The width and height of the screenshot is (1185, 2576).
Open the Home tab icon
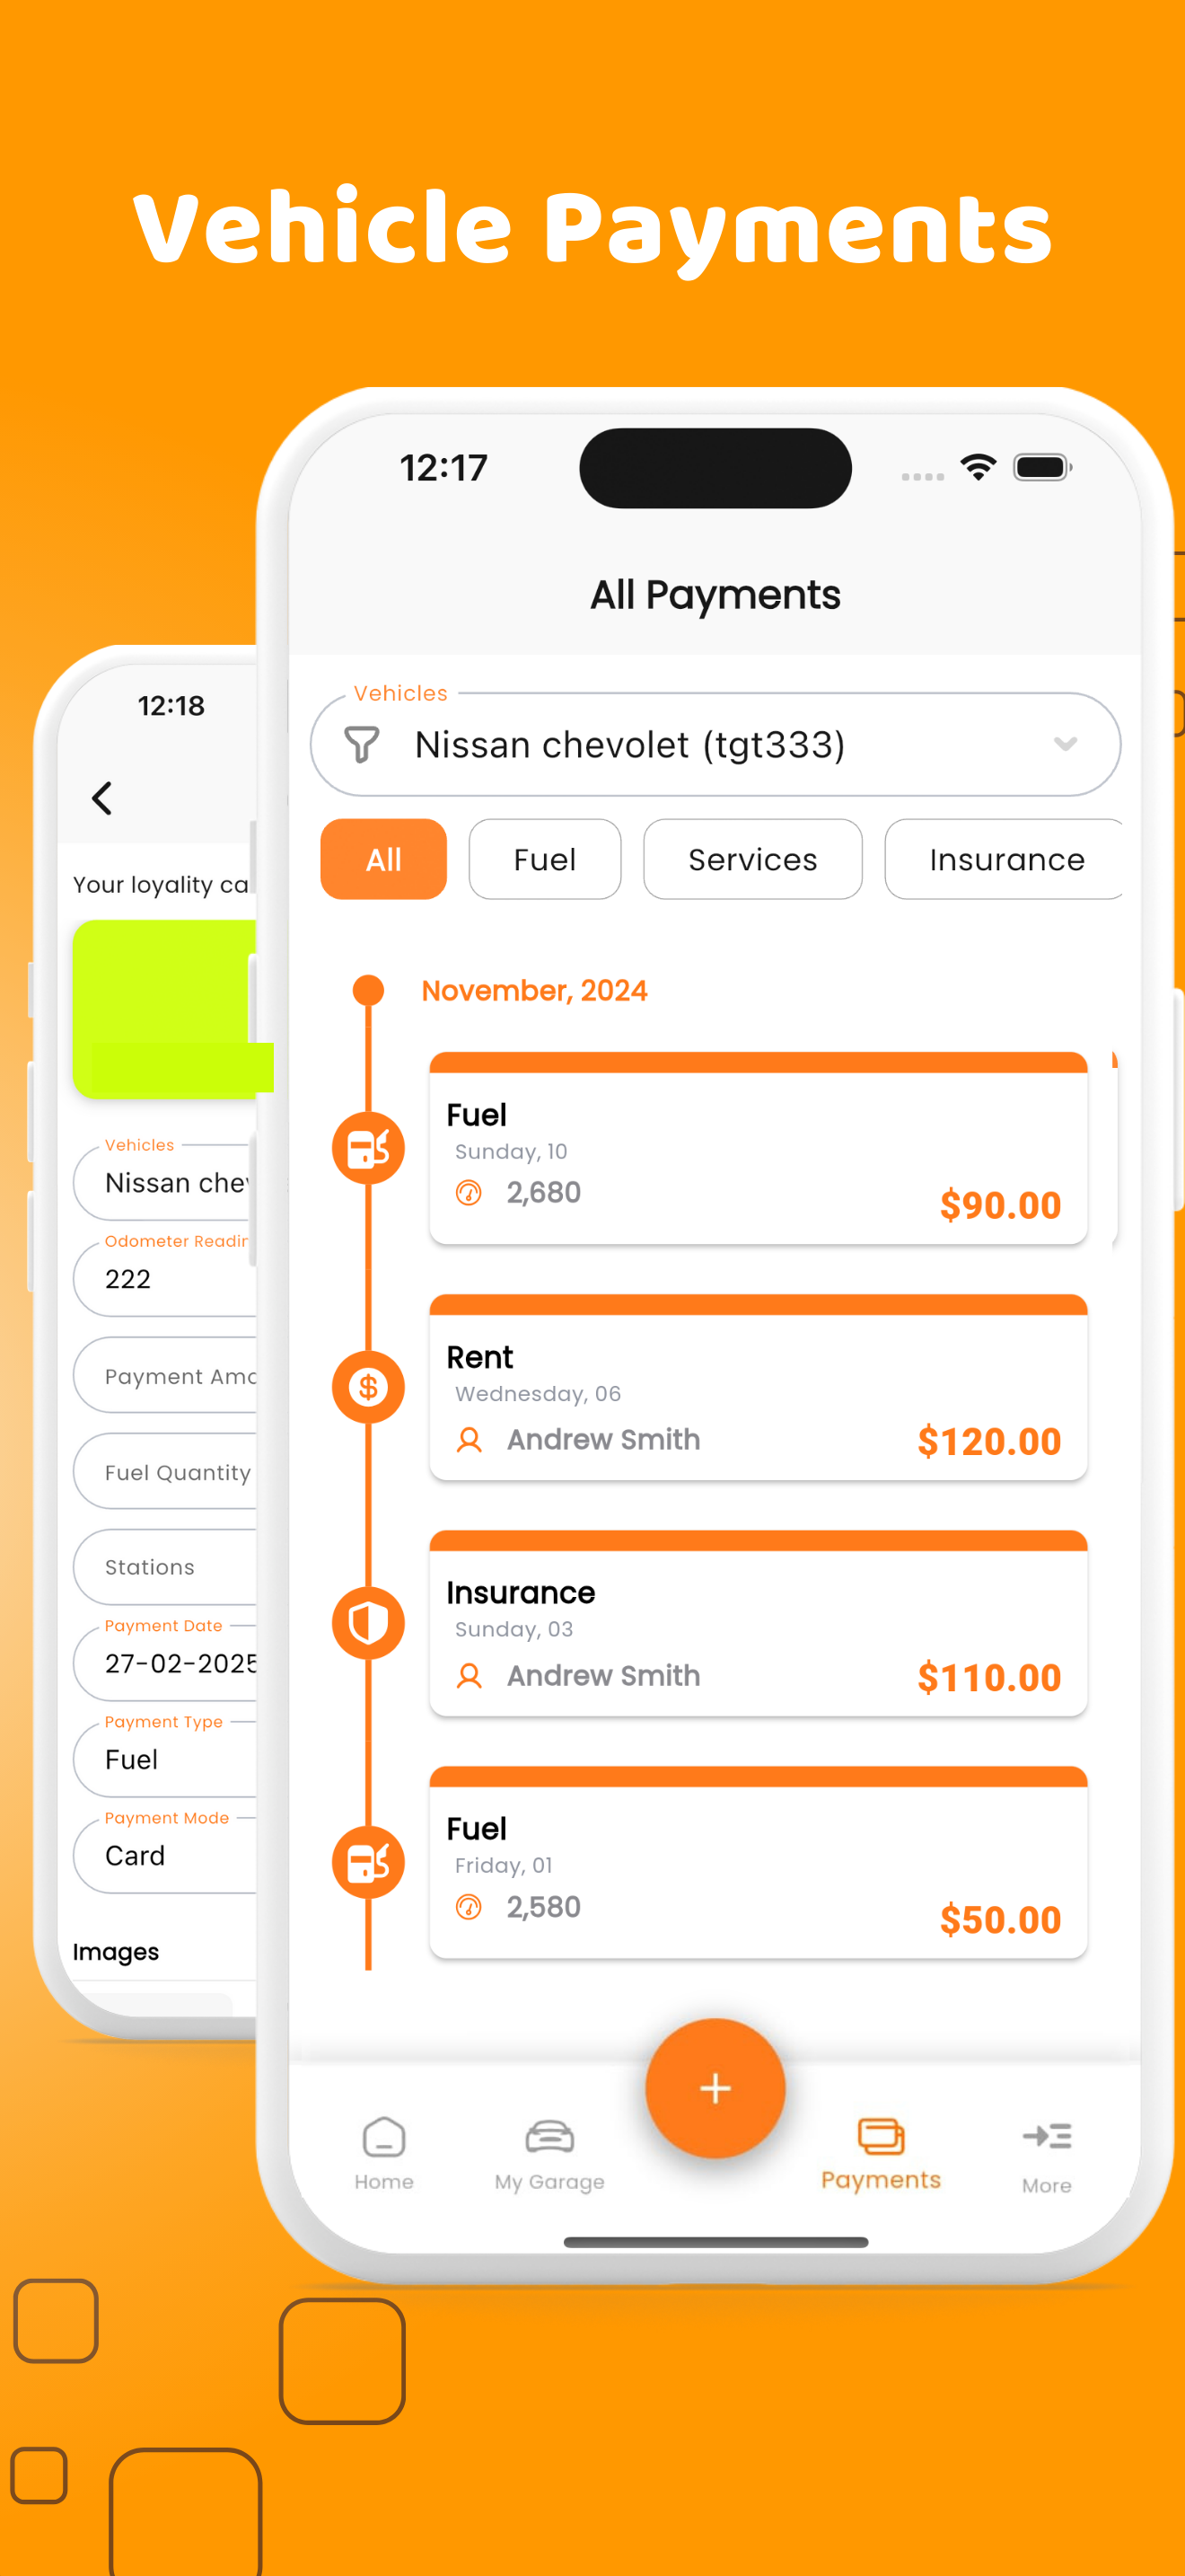coord(383,2136)
